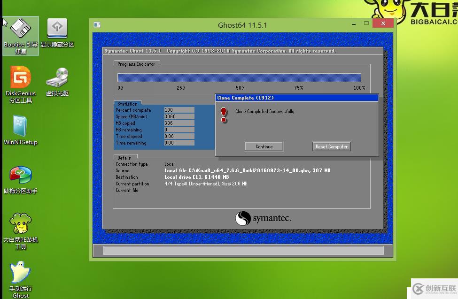Open the 虚拟光驱 virtual drive icon
This screenshot has height=299, width=458.
pos(57,82)
